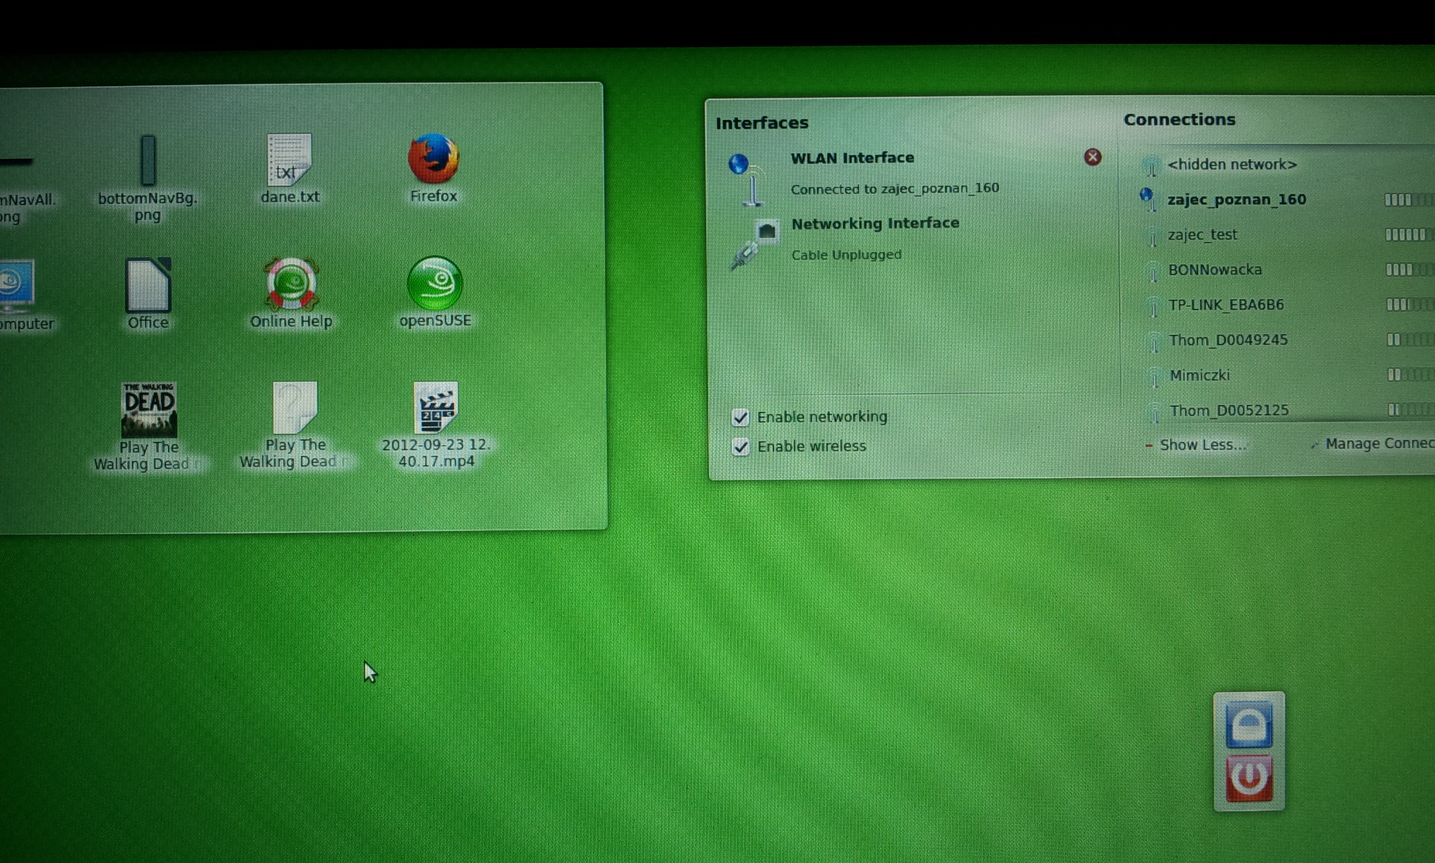Select the hidden network entry
1435x863 pixels.
(x=1232, y=165)
